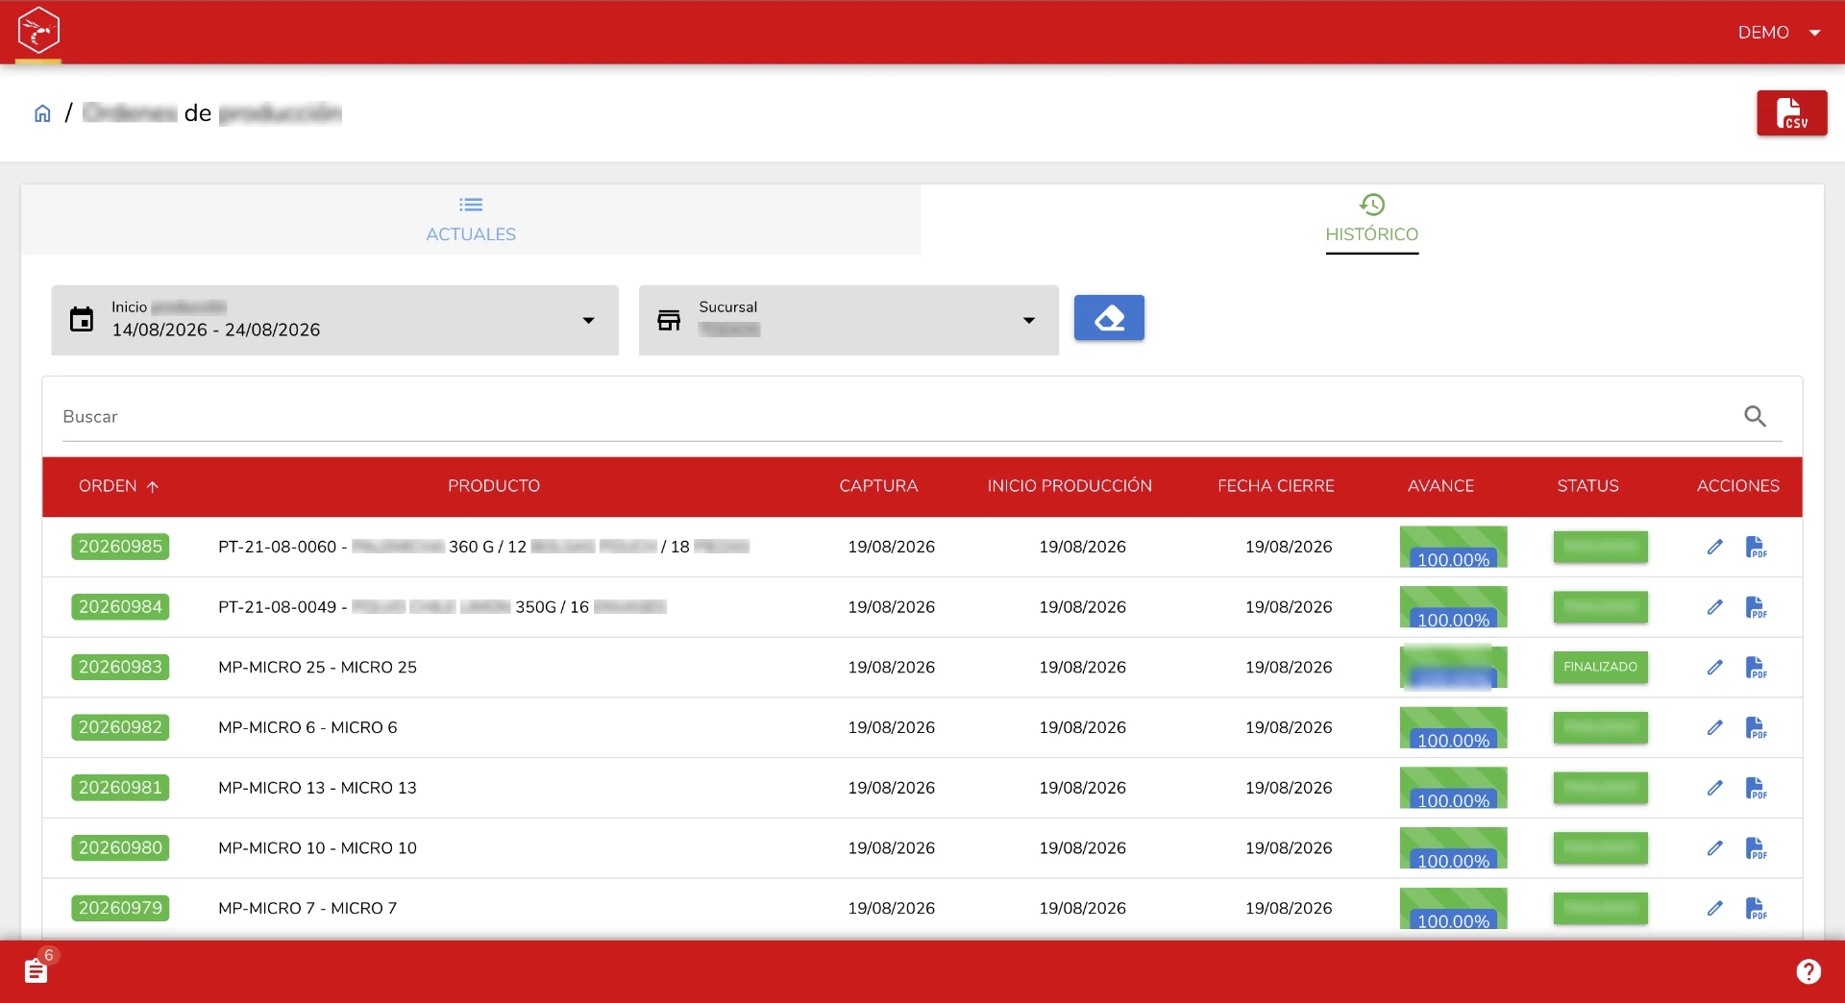Sort by the STATUS column header

coord(1587,486)
